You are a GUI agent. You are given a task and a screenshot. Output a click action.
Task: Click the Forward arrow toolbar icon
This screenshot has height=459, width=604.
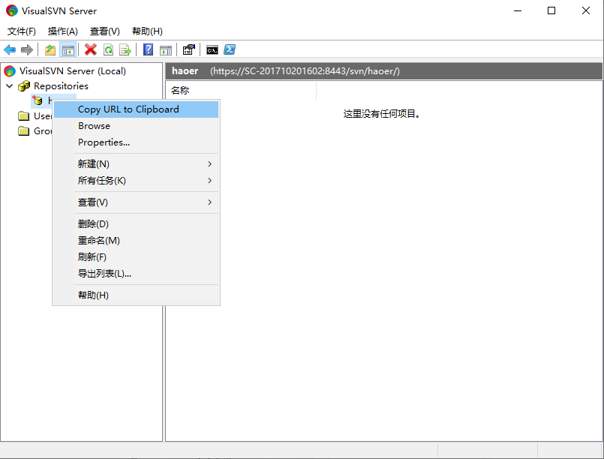click(26, 49)
